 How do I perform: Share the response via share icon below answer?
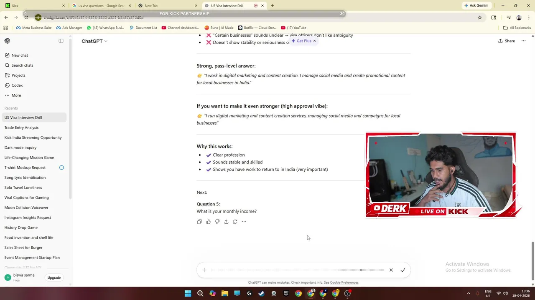[226, 222]
